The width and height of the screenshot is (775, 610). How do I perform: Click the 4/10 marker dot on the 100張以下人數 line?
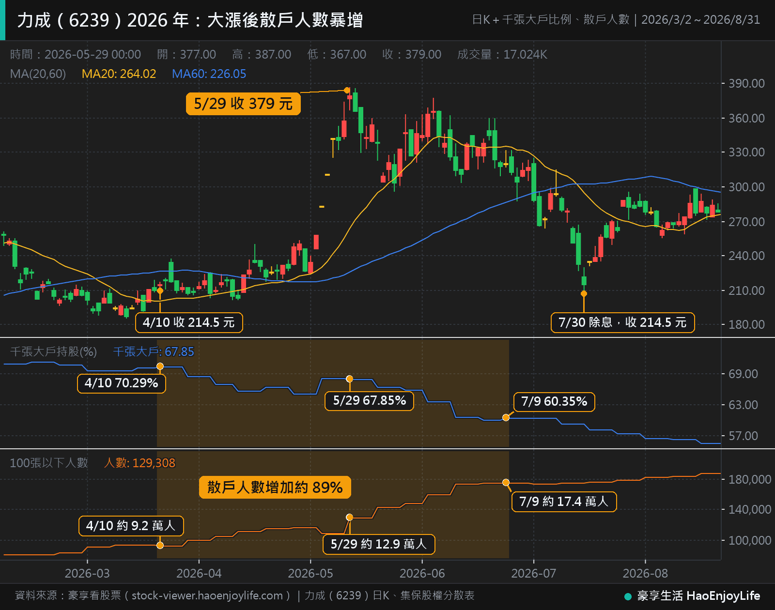(x=160, y=545)
